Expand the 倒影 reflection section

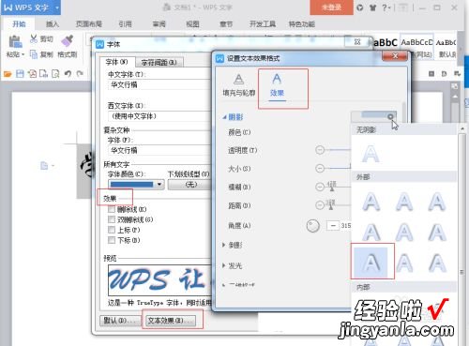(x=223, y=245)
